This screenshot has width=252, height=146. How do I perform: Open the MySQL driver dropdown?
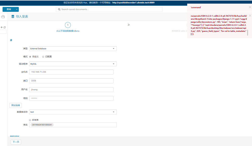[x=73, y=64]
